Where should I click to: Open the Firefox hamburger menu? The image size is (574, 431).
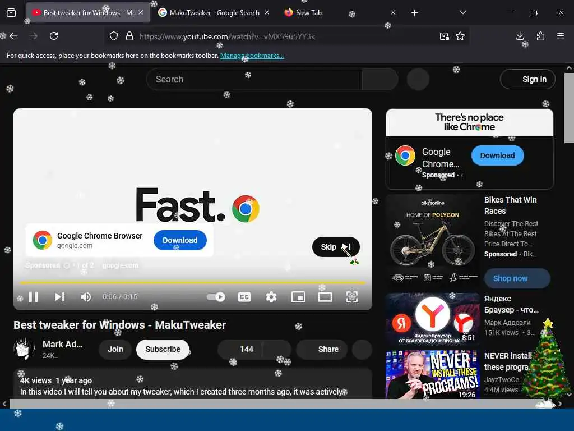pyautogui.click(x=561, y=36)
